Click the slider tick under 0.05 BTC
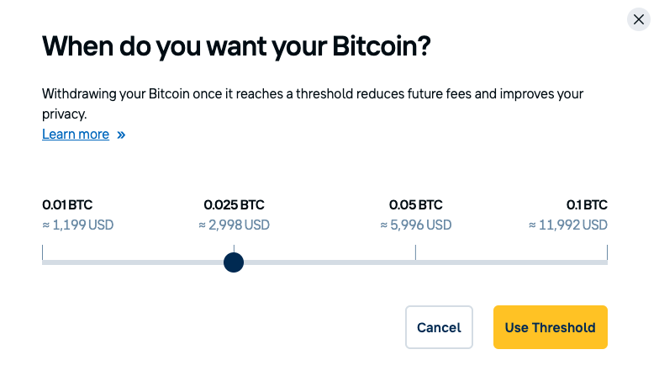The width and height of the screenshot is (659, 376). click(415, 253)
